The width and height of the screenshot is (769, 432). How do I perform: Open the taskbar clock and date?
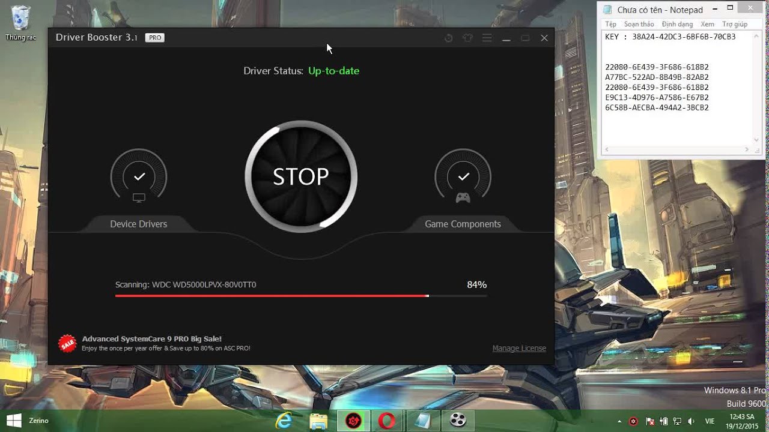click(x=741, y=421)
